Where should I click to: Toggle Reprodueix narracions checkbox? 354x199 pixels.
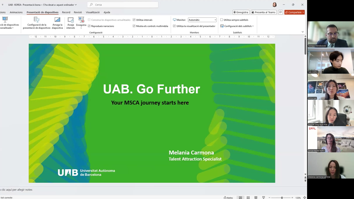[x=89, y=26]
